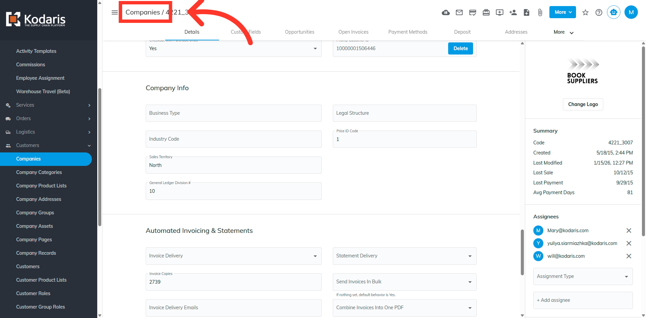646x318 pixels.
Task: Open the More tabs dropdown
Action: point(564,32)
